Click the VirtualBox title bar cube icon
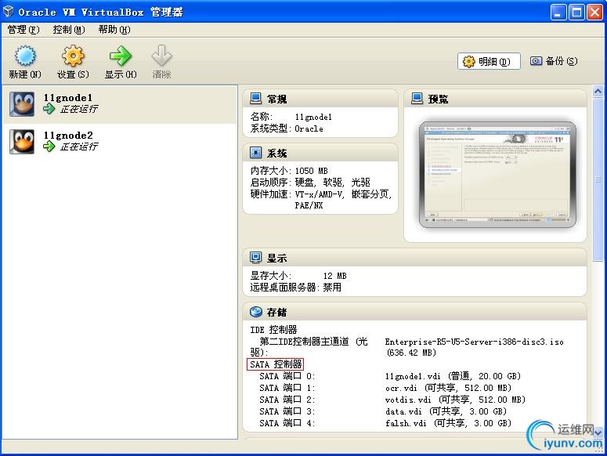The width and height of the screenshot is (607, 456). pos(8,12)
